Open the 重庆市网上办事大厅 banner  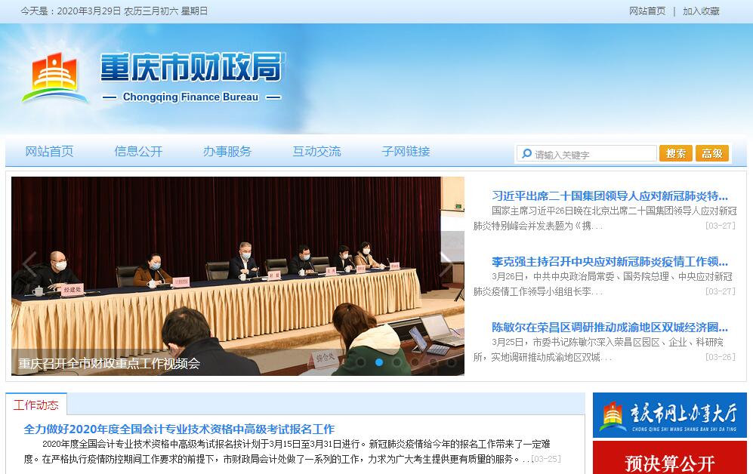click(x=669, y=415)
